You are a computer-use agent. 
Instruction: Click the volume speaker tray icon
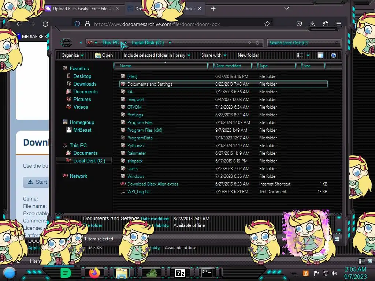pyautogui.click(x=334, y=273)
